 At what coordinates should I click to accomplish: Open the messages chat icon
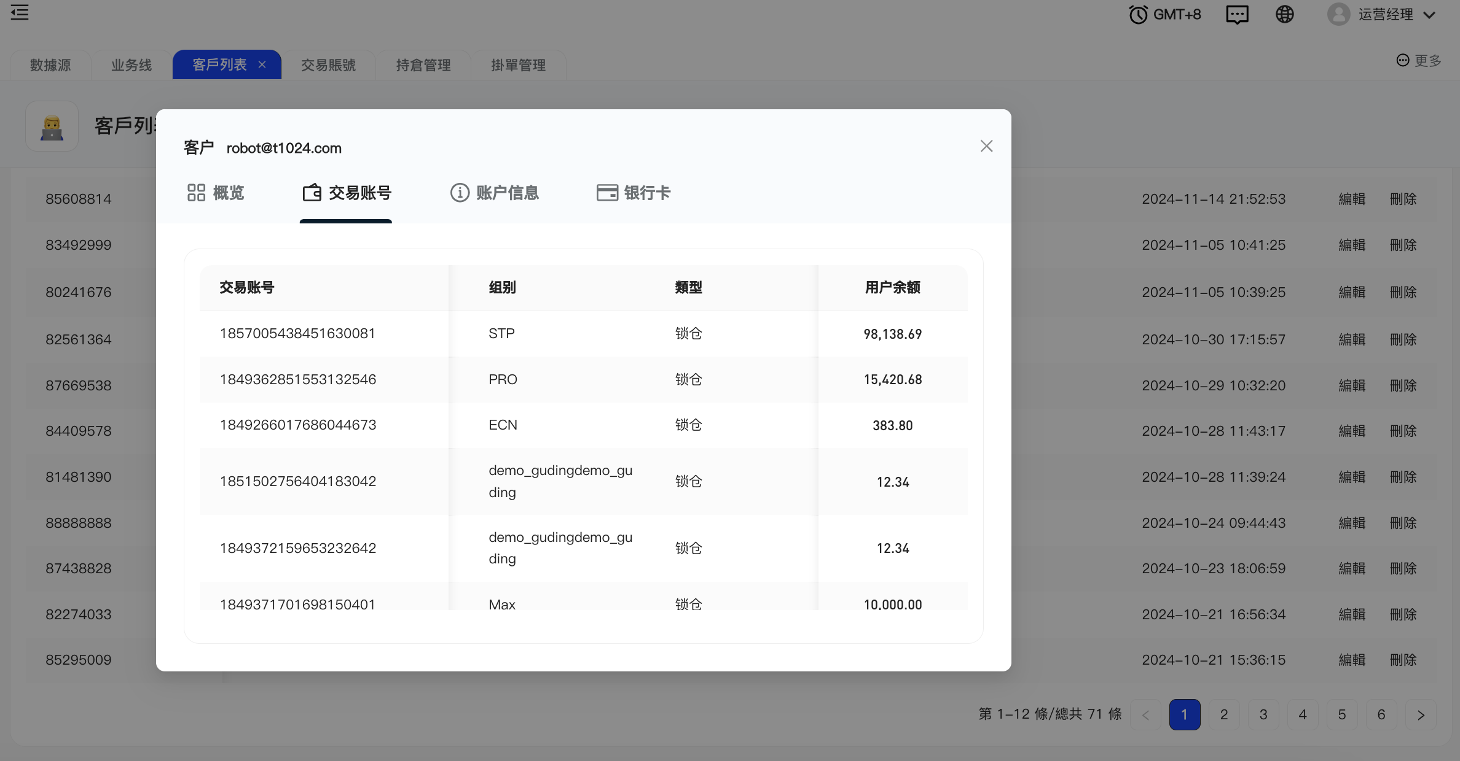(1237, 14)
